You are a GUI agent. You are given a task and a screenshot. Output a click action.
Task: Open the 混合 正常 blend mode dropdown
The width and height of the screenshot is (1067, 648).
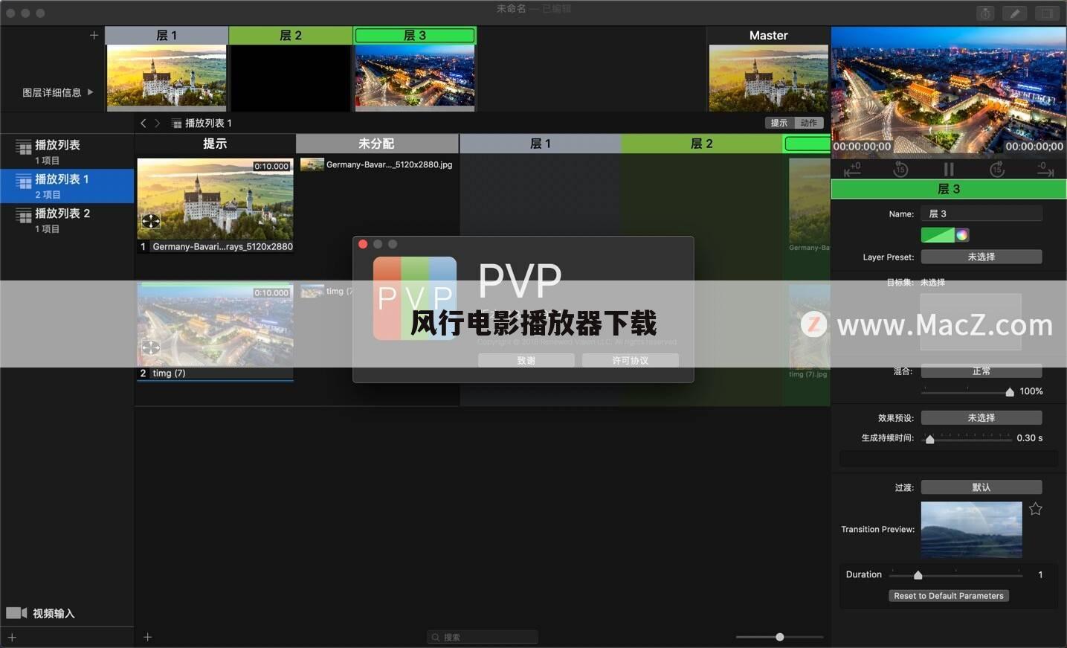[x=981, y=370]
